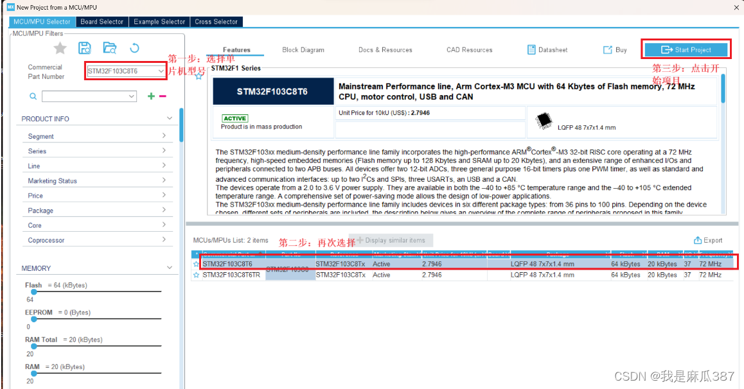Click the Export upload icon

698,240
